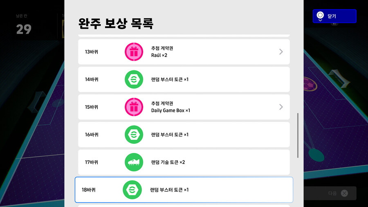Click the booster token icon for lap 18
This screenshot has height=207, width=368.
[132, 190]
